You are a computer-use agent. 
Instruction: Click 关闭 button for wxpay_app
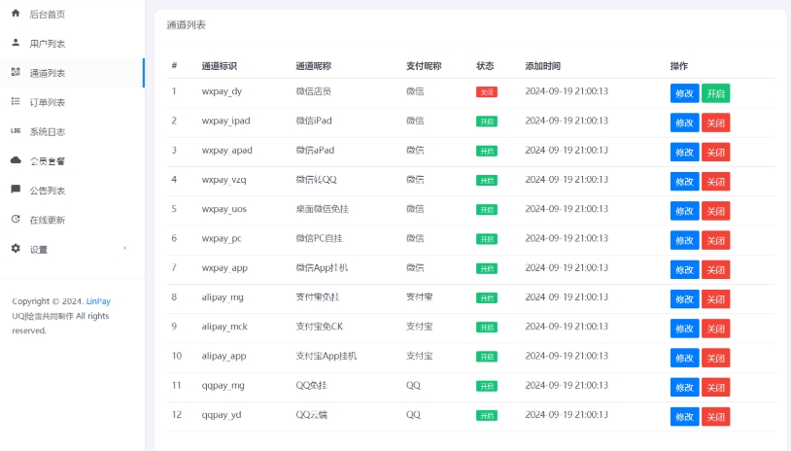(x=715, y=269)
